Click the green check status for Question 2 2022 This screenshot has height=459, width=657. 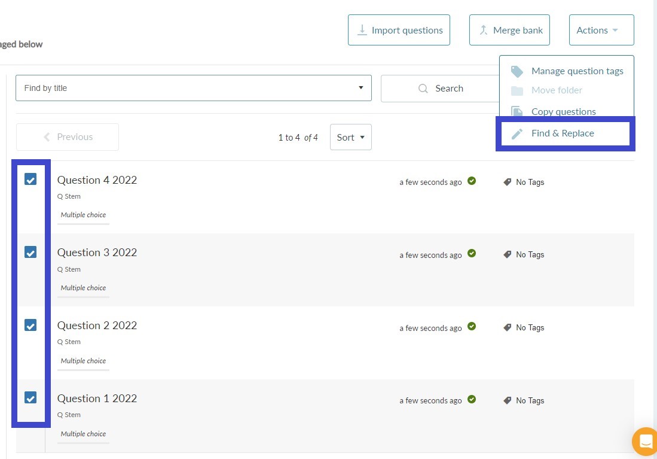coord(472,326)
